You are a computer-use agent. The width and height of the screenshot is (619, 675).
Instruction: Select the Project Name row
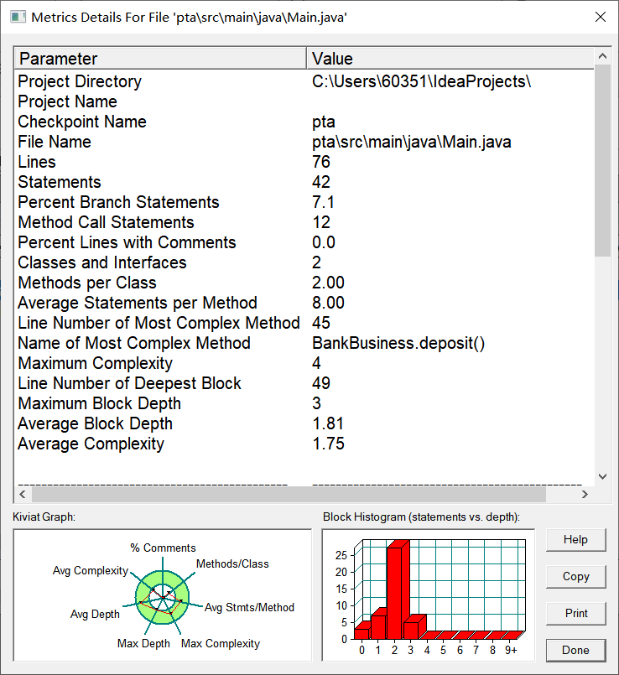coord(304,101)
